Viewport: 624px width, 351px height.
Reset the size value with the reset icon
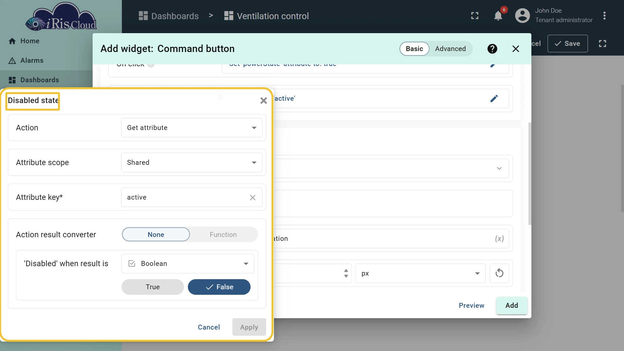[500, 273]
